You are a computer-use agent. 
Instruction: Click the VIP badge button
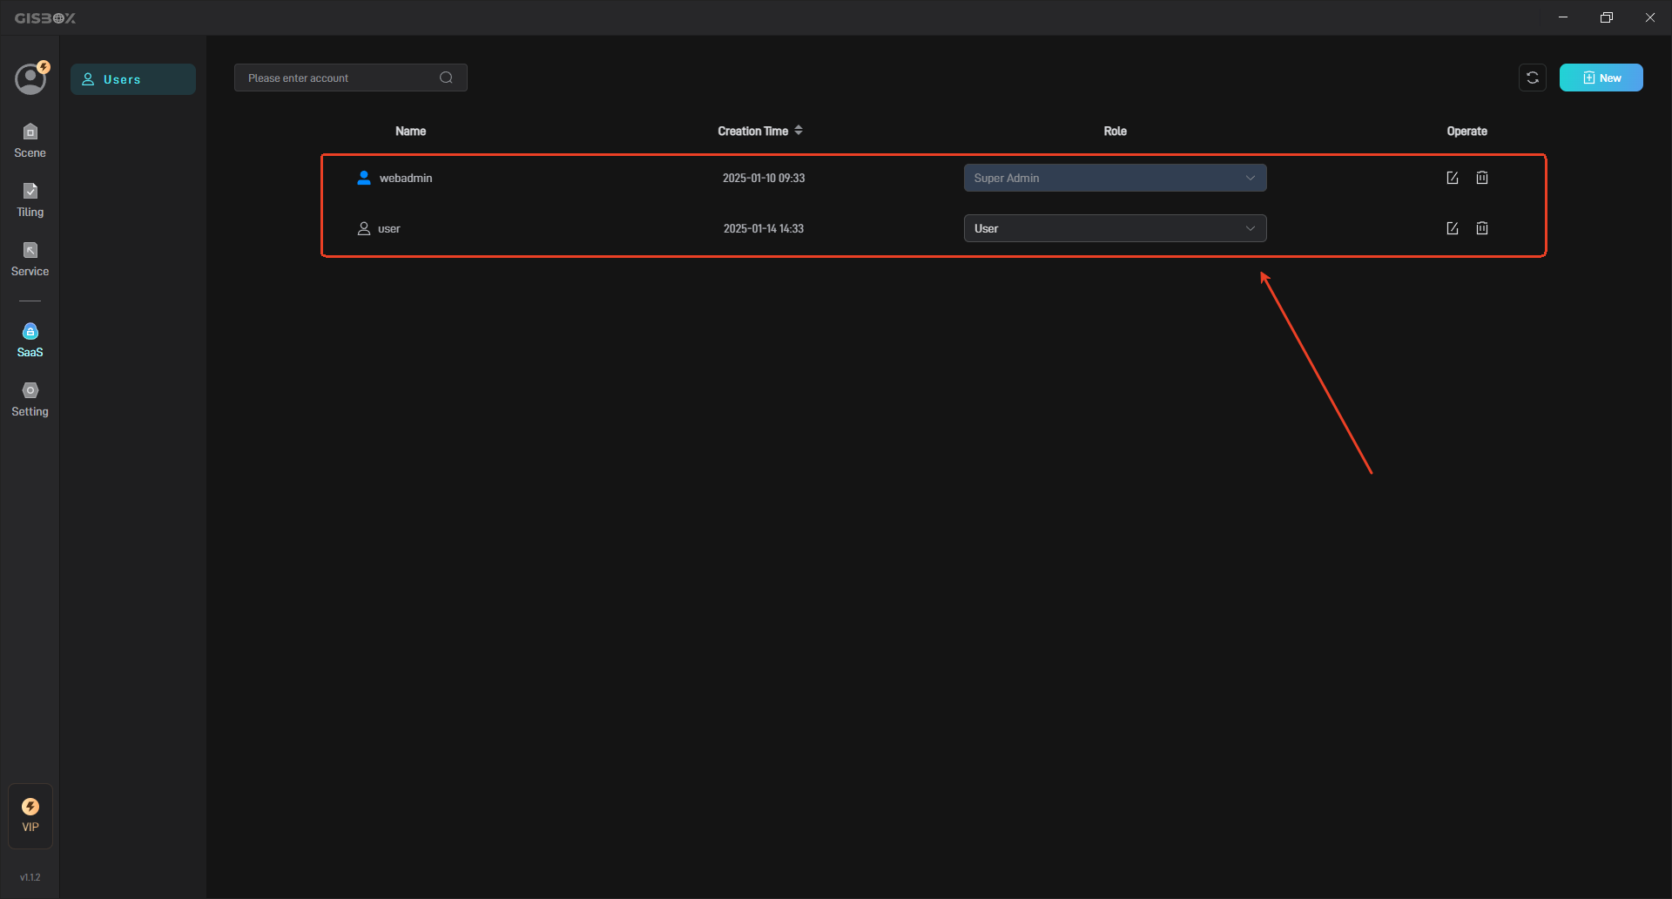[x=30, y=816]
